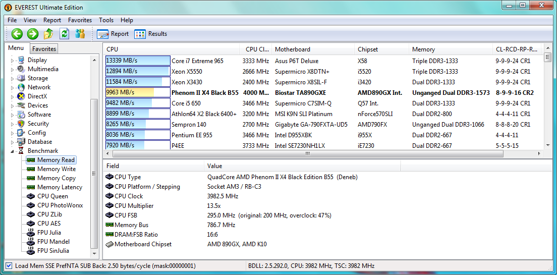Click the Value column header

[302, 166]
